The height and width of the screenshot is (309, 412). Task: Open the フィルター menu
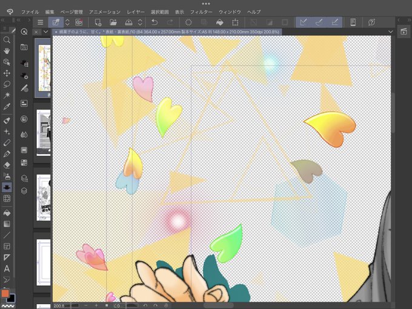[201, 12]
